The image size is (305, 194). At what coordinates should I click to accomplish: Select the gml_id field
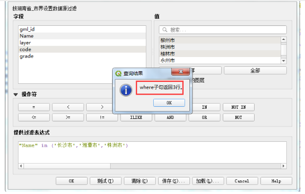(x=82, y=29)
